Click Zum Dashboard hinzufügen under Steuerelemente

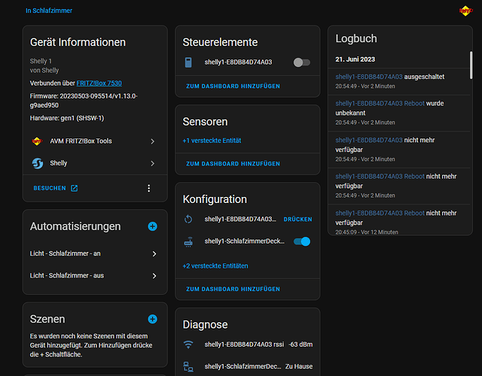[233, 87]
